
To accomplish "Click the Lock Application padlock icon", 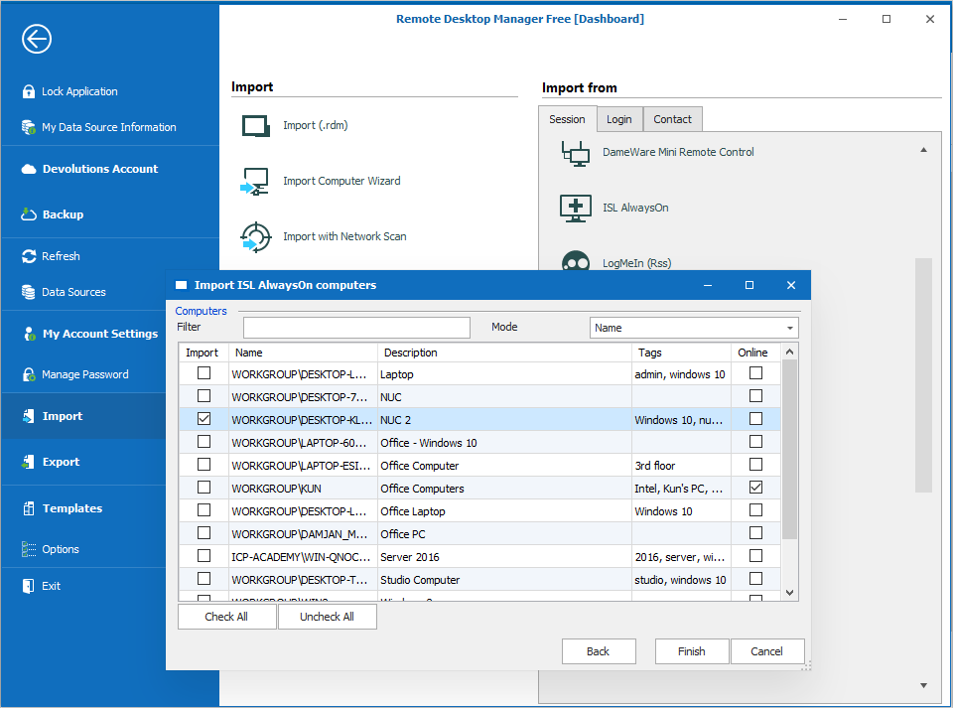I will tap(28, 91).
